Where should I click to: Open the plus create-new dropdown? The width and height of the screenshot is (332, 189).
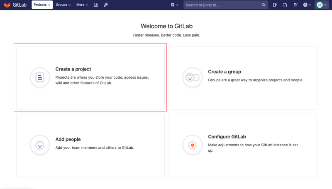click(175, 5)
